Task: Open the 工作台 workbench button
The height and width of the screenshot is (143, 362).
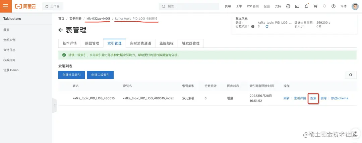Action: tap(52, 6)
